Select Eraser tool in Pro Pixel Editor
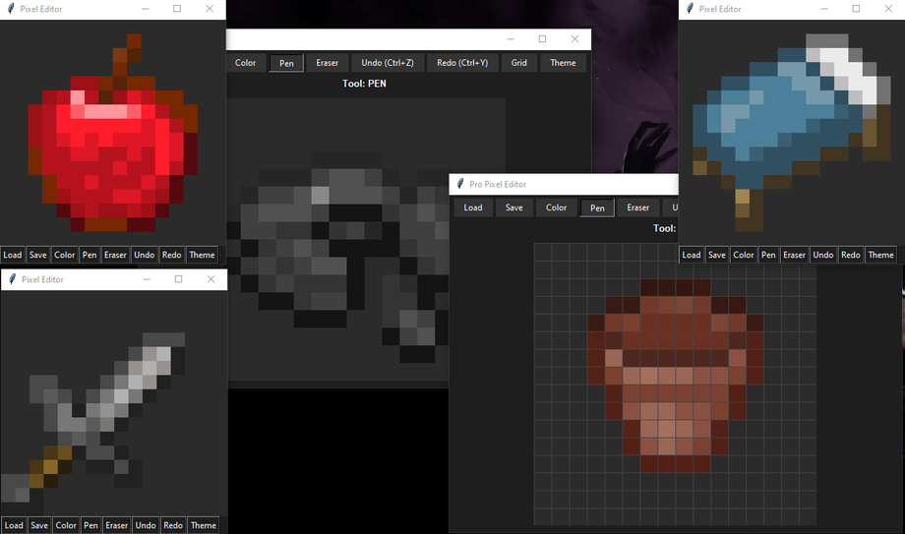Viewport: 905px width, 534px height. [638, 208]
